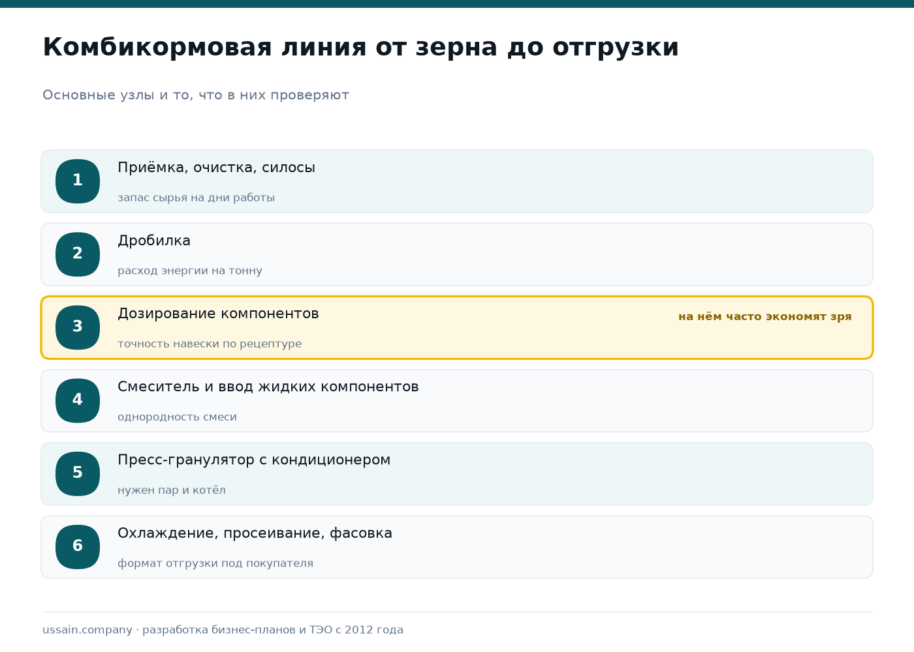
Task: Click the number 4 step badge
Action: click(78, 400)
